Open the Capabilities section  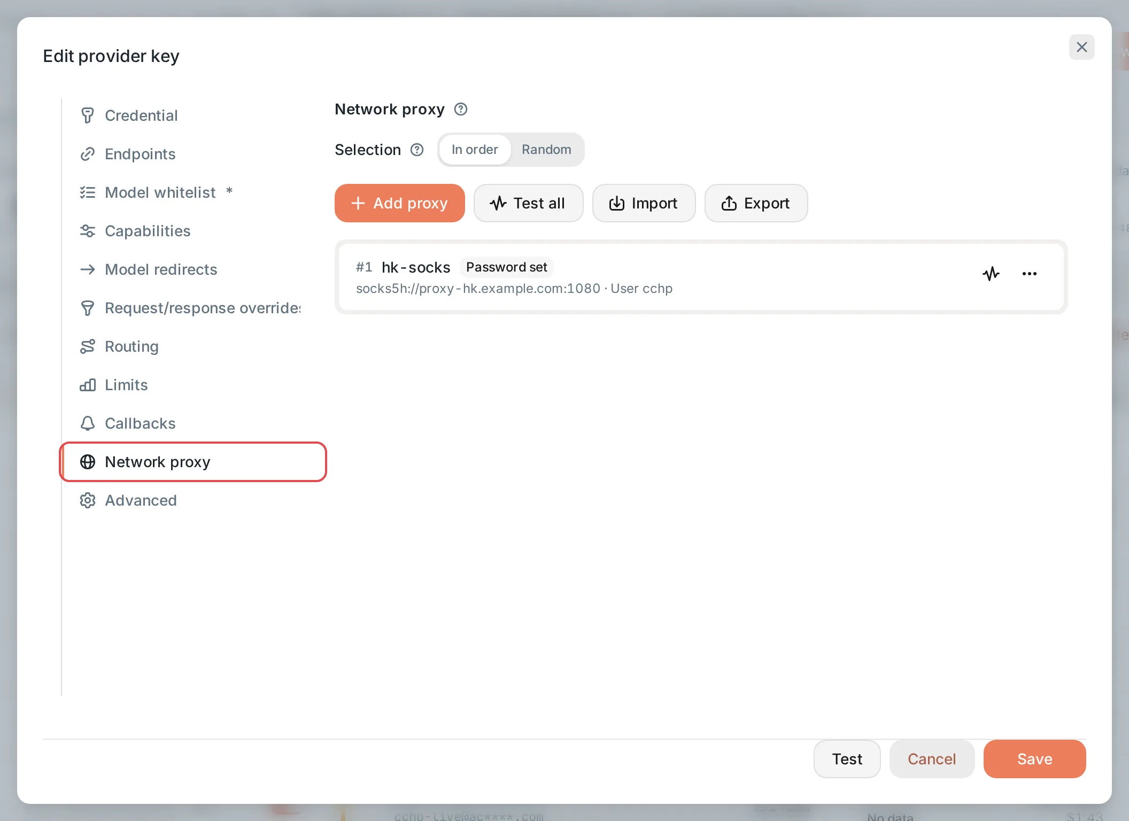point(192,231)
